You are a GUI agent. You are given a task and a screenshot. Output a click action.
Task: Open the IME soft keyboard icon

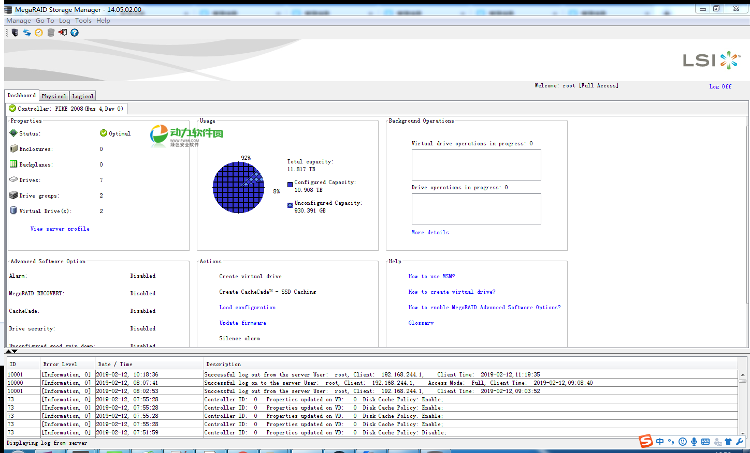coord(705,442)
